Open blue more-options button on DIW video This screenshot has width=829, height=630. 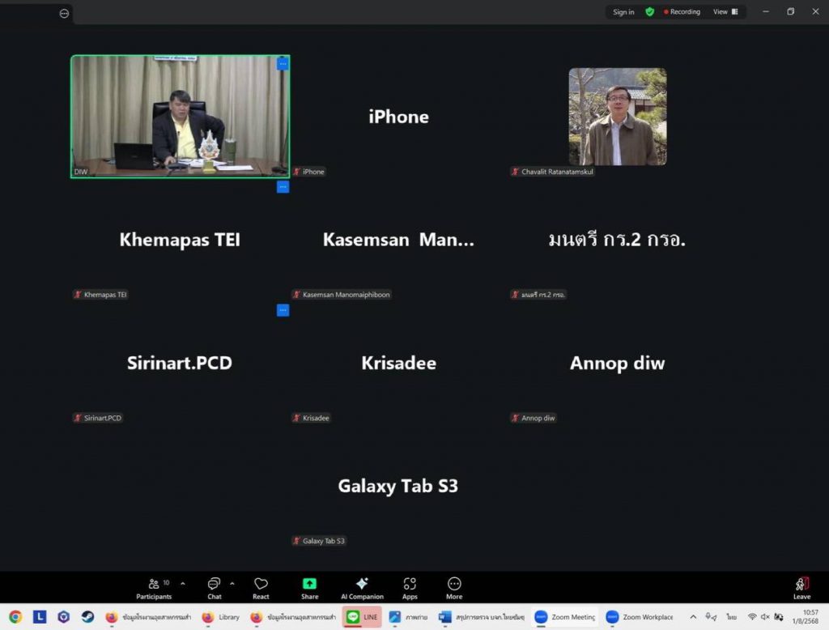(x=283, y=64)
